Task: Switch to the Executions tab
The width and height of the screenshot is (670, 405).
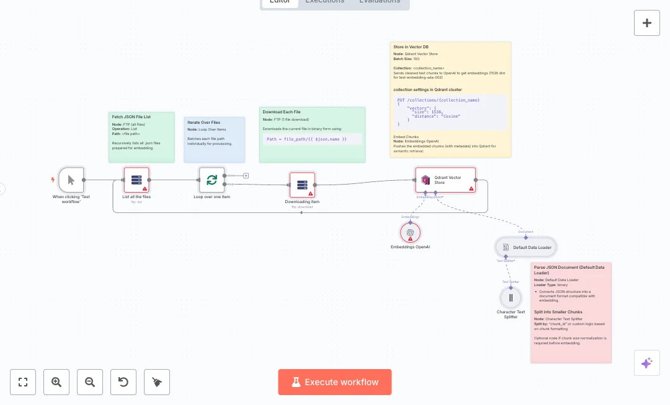Action: click(324, 1)
